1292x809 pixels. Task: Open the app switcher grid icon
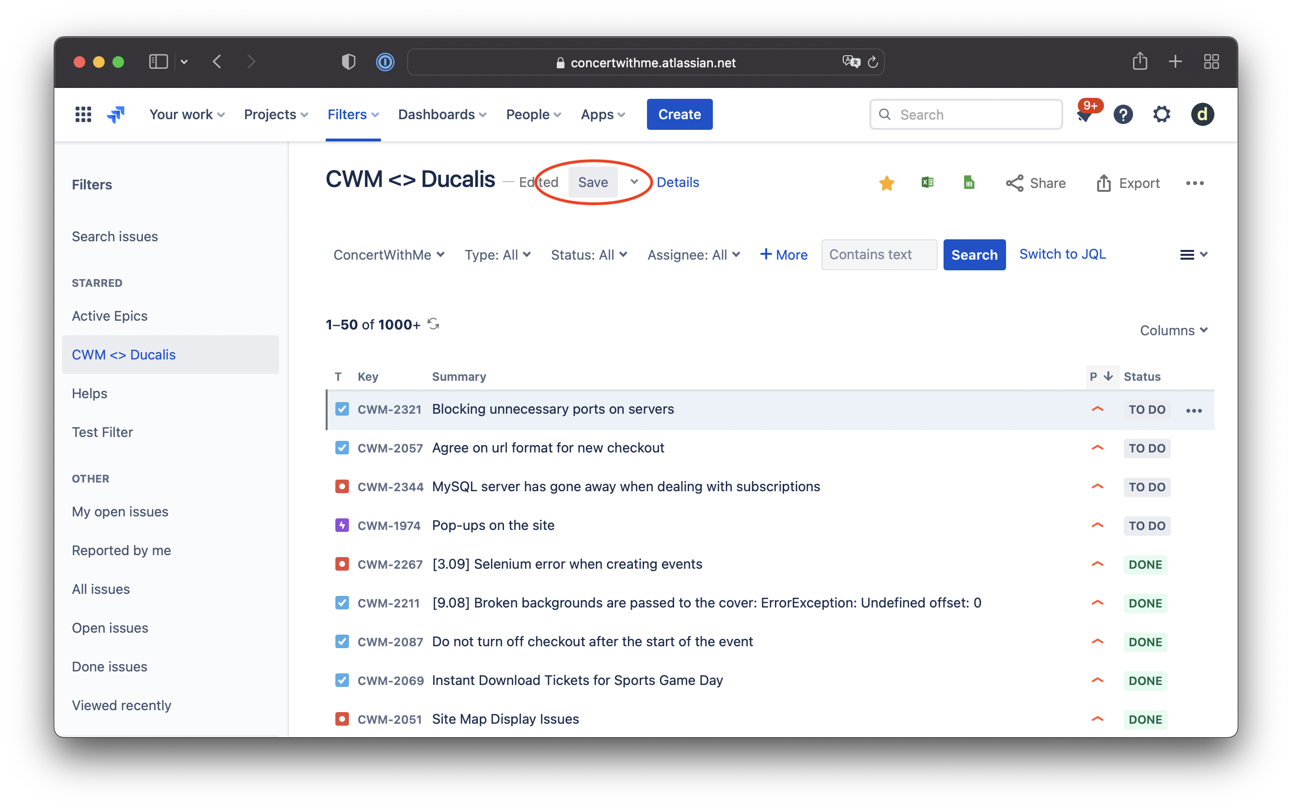point(83,114)
